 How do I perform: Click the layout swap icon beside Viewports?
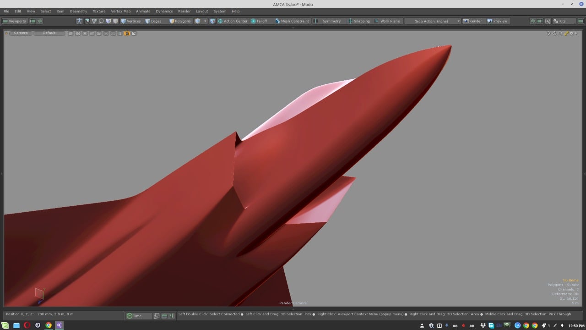[40, 21]
